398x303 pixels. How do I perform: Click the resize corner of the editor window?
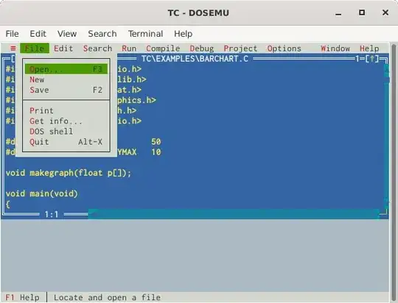coord(383,213)
